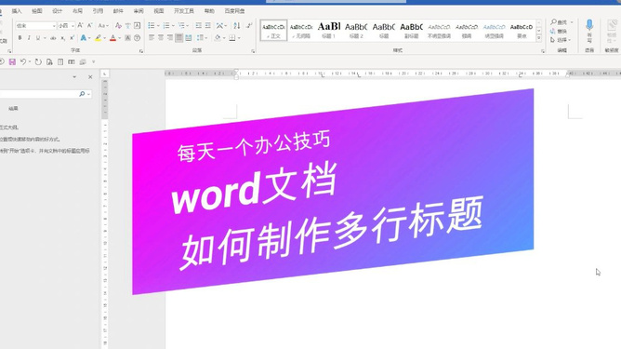Open the undo history dropdown arrow
This screenshot has height=349, width=621.
point(30,61)
